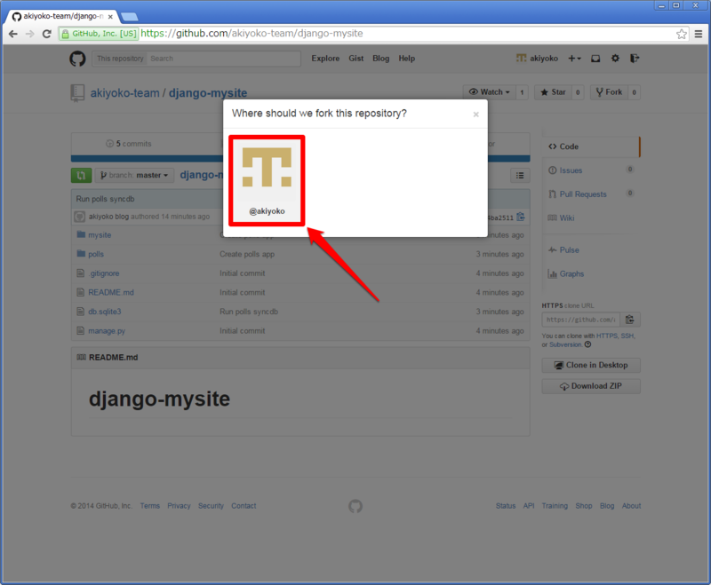This screenshot has width=711, height=585.
Task: Open the Help header link
Action: point(407,59)
